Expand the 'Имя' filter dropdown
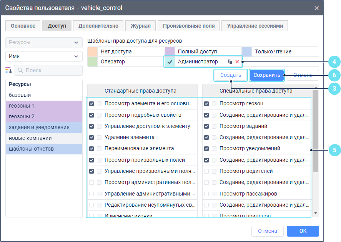The image size is (341, 242). tap(44, 56)
